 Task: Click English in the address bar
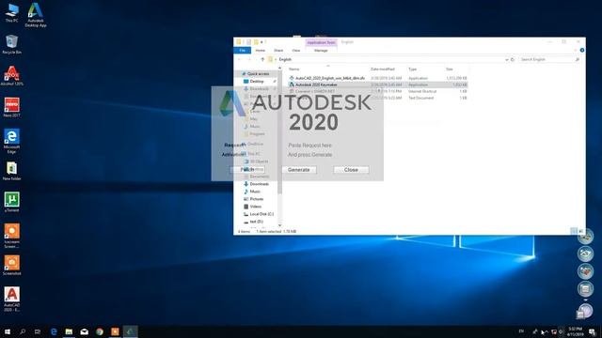pos(285,59)
